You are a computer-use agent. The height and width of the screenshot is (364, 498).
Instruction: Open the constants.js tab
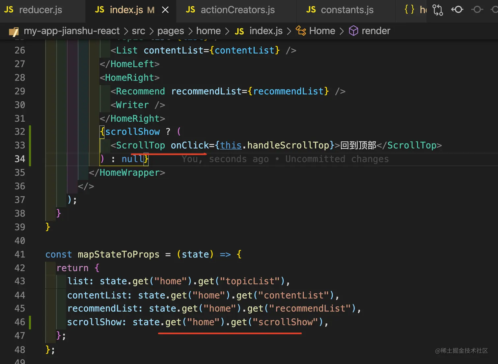tap(347, 10)
